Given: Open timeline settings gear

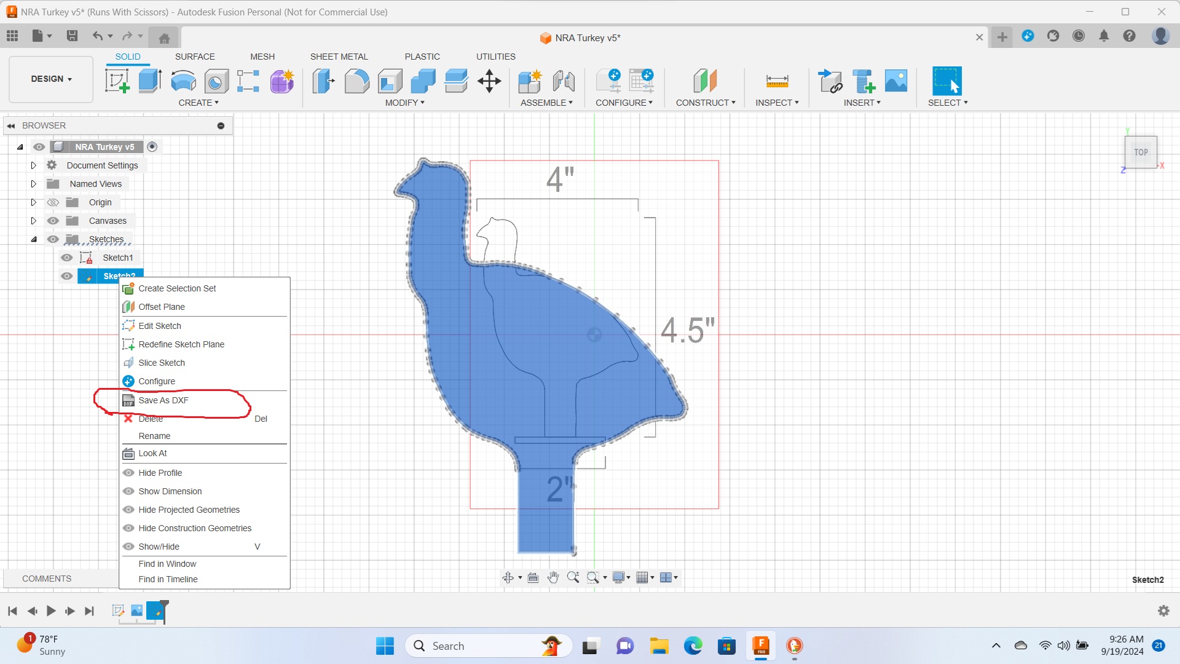Looking at the screenshot, I should point(1163,611).
